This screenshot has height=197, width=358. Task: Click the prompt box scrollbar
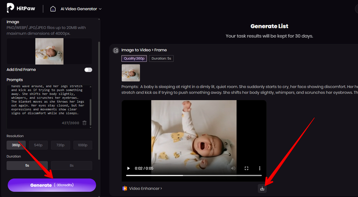91,113
